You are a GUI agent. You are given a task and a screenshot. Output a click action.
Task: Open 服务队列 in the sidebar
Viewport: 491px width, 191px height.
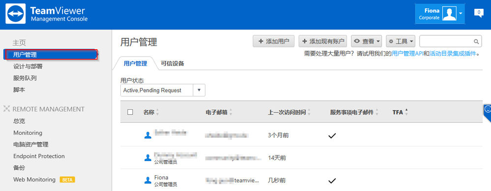[x=25, y=78]
